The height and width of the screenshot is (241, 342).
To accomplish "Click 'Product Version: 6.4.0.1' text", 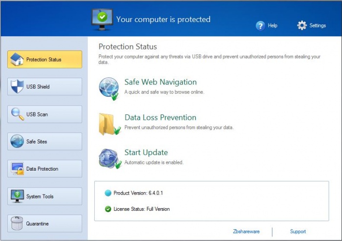I will click(138, 193).
